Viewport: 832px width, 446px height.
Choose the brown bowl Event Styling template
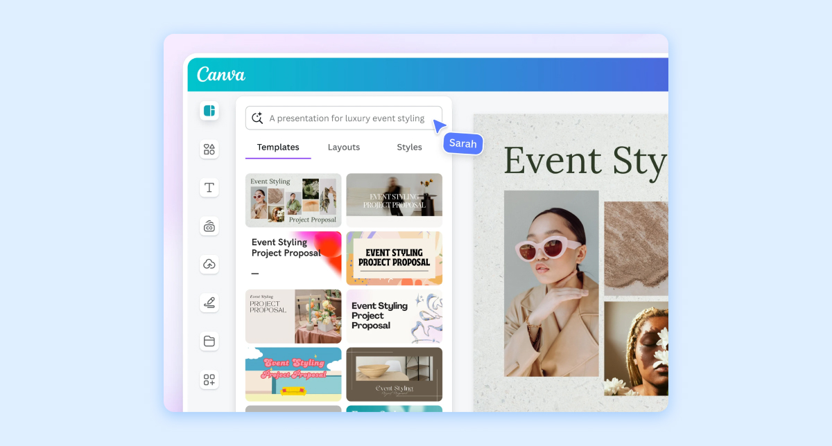click(394, 375)
